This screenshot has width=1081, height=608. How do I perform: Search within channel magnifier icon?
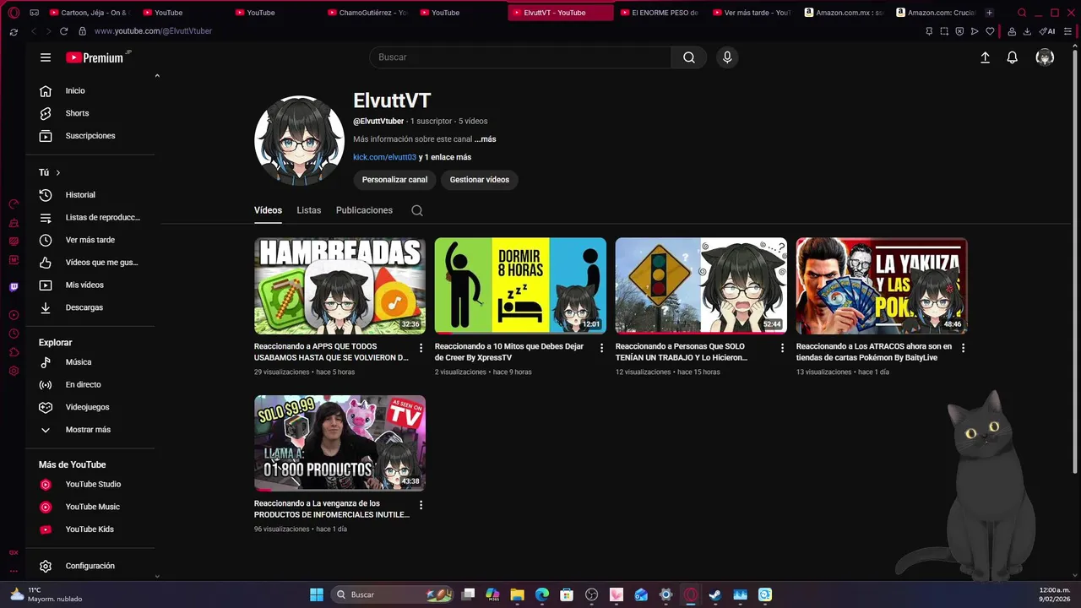tap(417, 210)
